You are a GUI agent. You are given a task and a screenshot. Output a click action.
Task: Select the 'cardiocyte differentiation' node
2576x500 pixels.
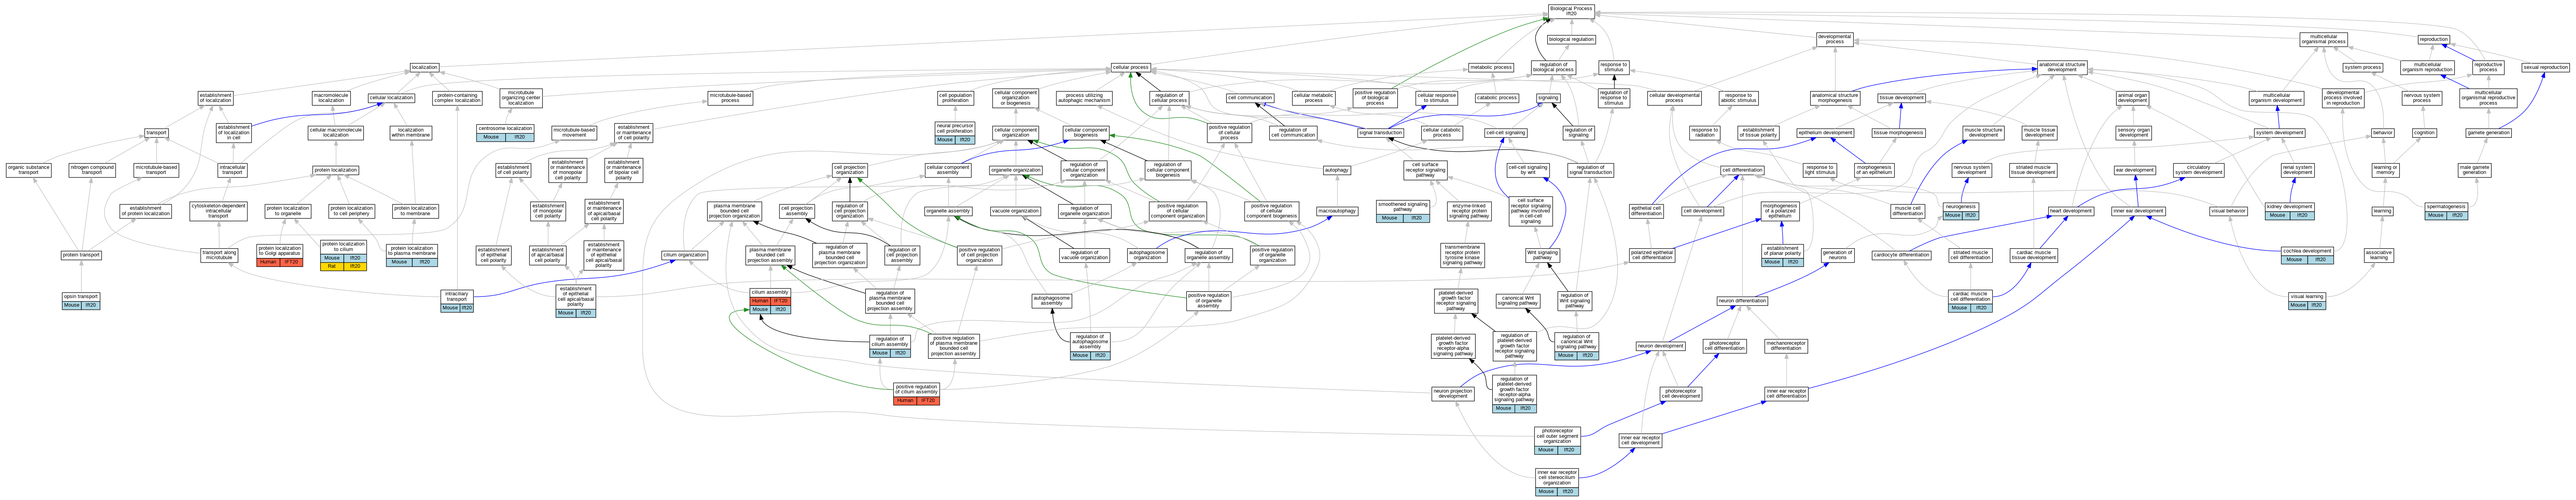pyautogui.click(x=1901, y=255)
